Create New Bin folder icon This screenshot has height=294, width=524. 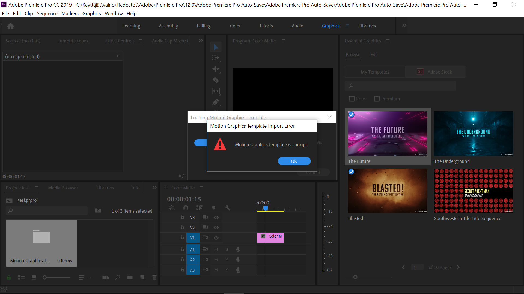[130, 277]
